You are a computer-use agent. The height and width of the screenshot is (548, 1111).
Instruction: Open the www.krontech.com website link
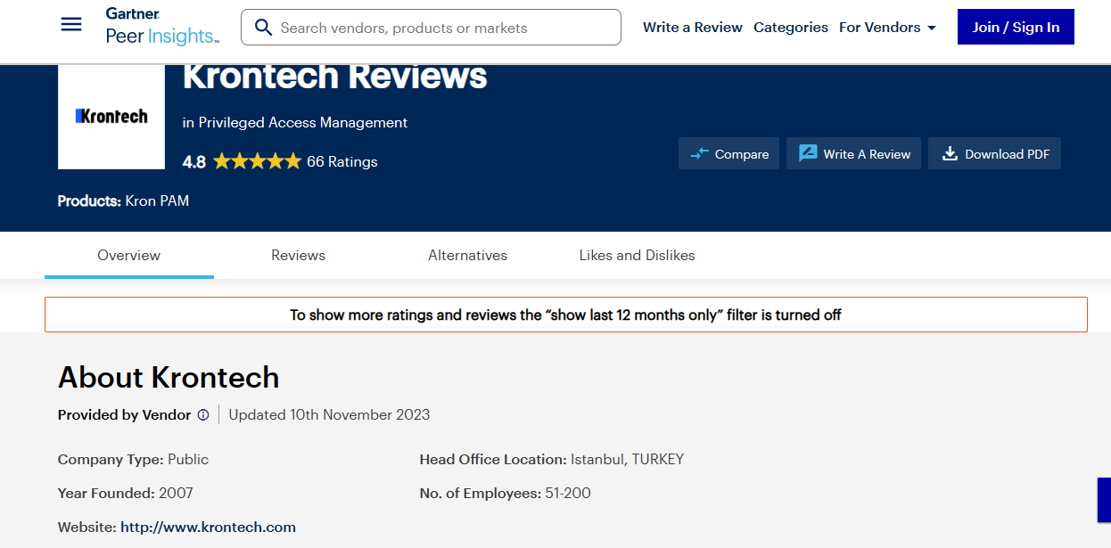(209, 528)
